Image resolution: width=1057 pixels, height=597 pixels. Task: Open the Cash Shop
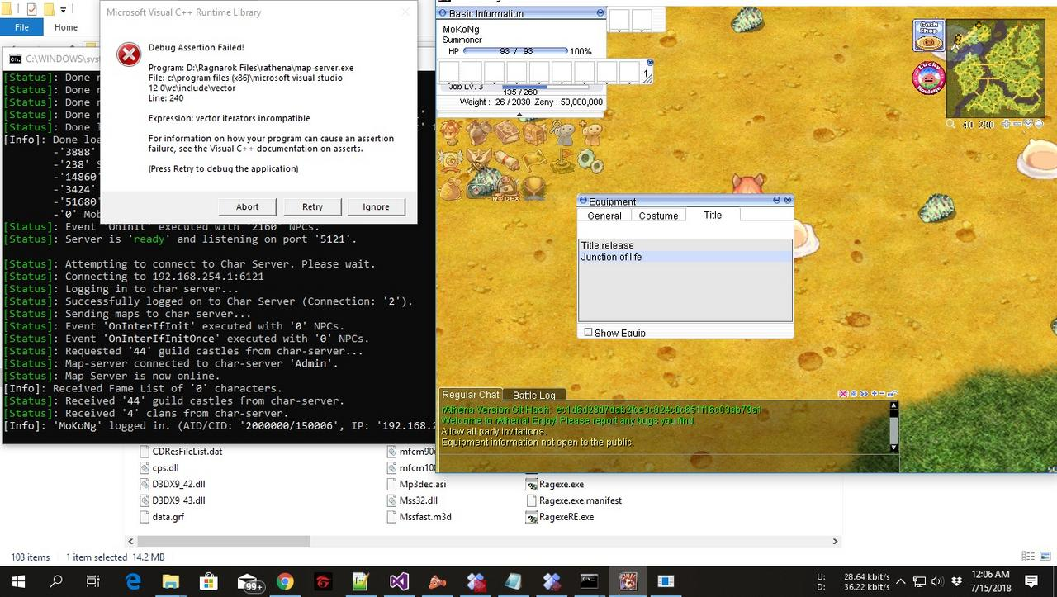point(927,33)
